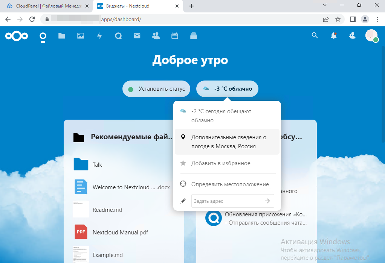This screenshot has height=263, width=385.
Task: Open the Mail envelope icon
Action: (137, 36)
